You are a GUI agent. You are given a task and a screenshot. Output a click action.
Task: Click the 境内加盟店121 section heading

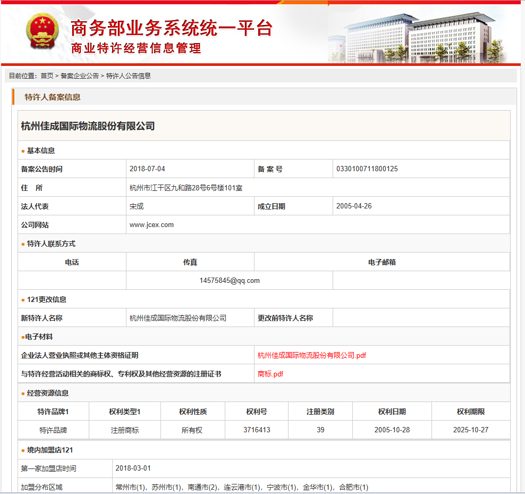tap(50, 450)
